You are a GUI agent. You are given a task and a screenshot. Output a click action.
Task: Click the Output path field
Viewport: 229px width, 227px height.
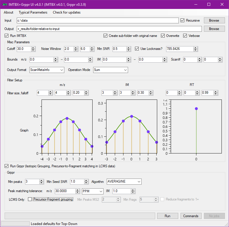point(109,29)
